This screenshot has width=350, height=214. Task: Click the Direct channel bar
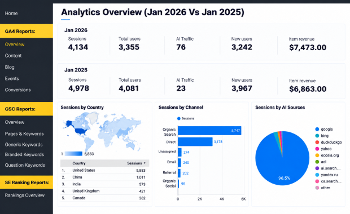195,141
